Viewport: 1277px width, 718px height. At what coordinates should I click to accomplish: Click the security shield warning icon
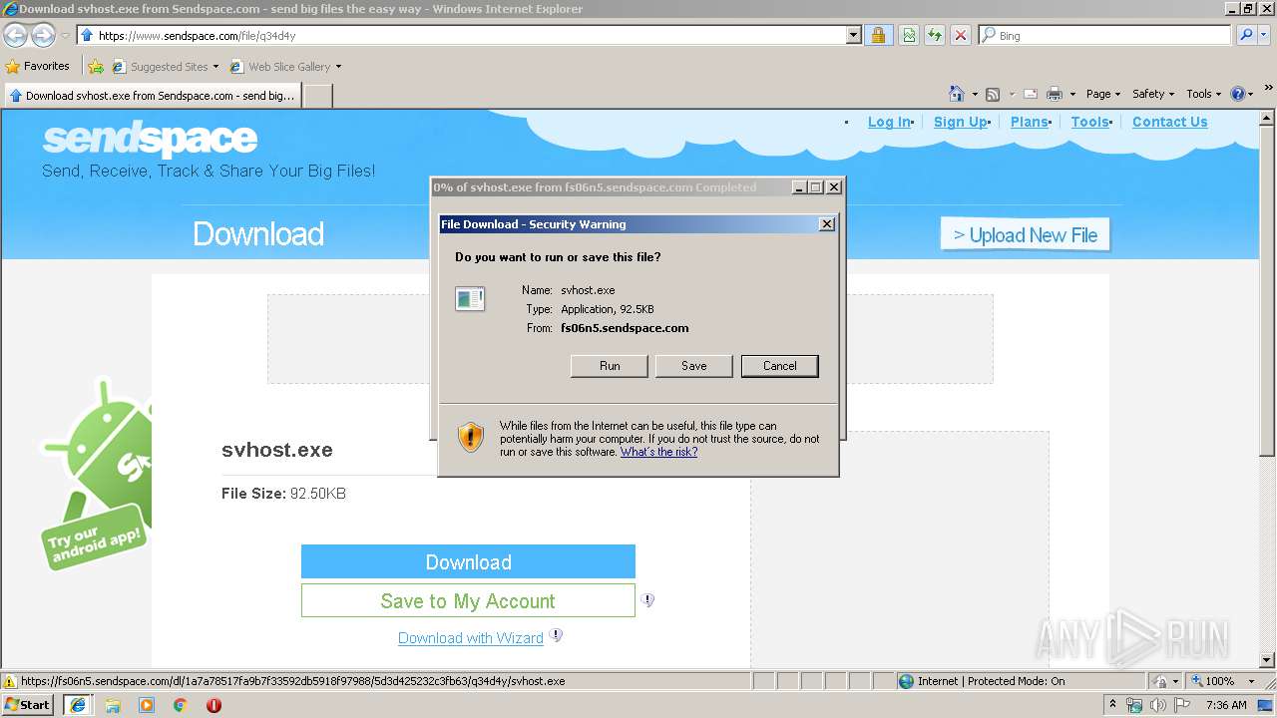[471, 437]
